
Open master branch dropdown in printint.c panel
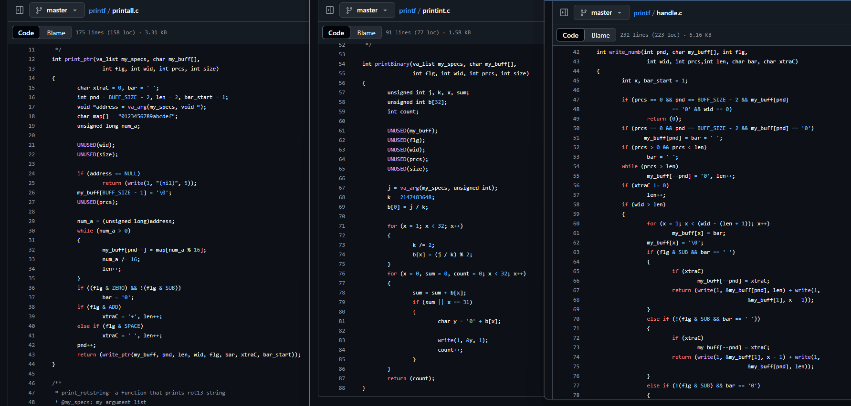(x=367, y=10)
